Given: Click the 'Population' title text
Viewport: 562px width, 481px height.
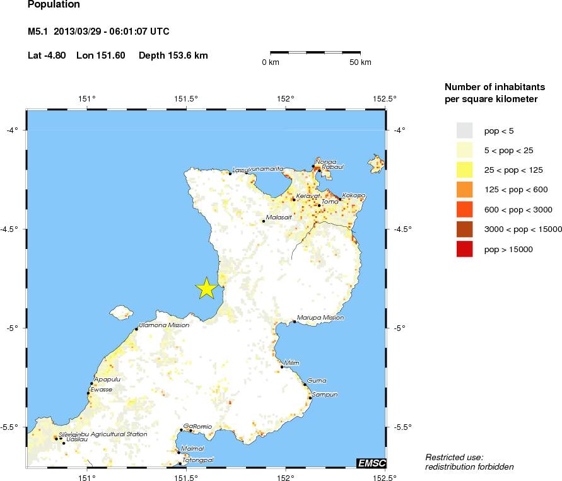Looking at the screenshot, I should 54,5.
